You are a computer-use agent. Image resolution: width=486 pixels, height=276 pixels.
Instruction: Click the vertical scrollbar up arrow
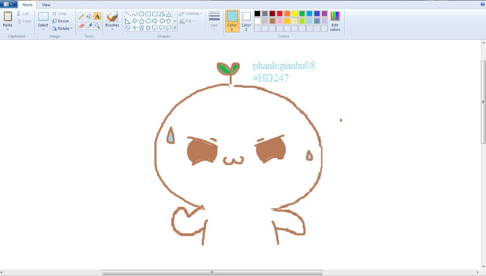[x=483, y=43]
